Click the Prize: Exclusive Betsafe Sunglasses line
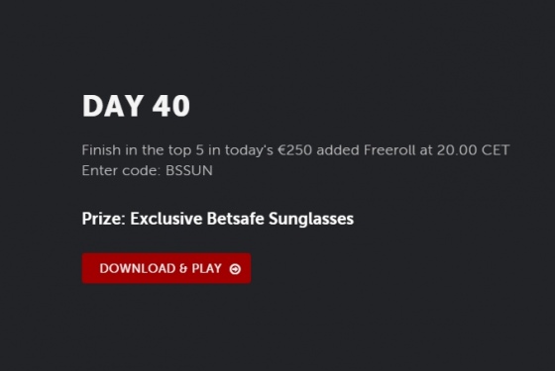555x371 pixels. (218, 219)
